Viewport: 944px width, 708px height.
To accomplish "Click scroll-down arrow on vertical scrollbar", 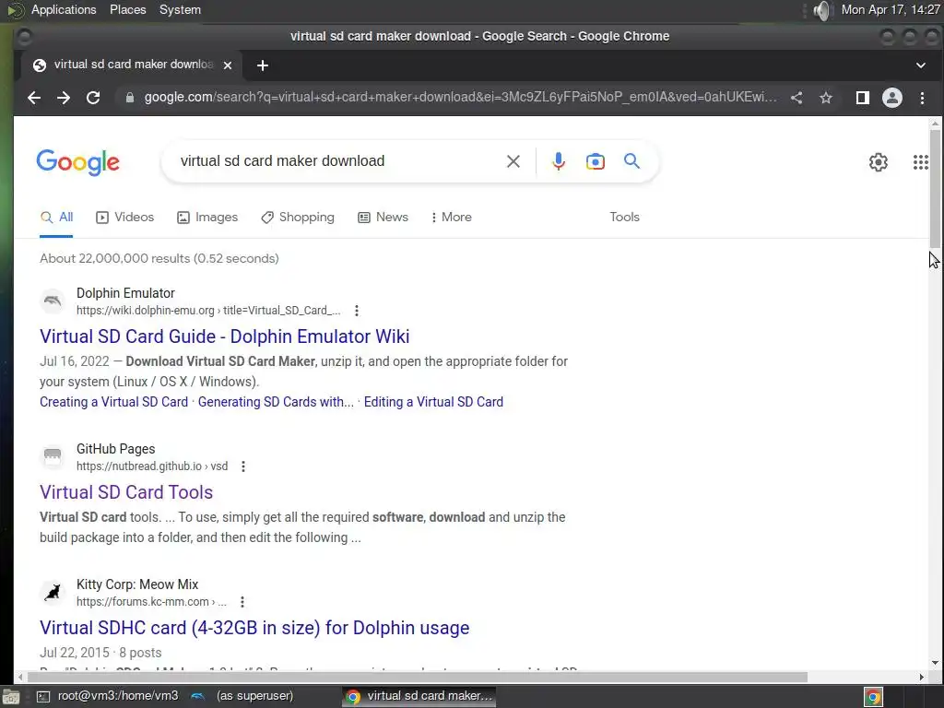I will 935,663.
